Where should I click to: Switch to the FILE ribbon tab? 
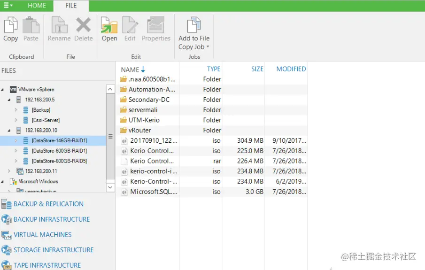coord(71,6)
